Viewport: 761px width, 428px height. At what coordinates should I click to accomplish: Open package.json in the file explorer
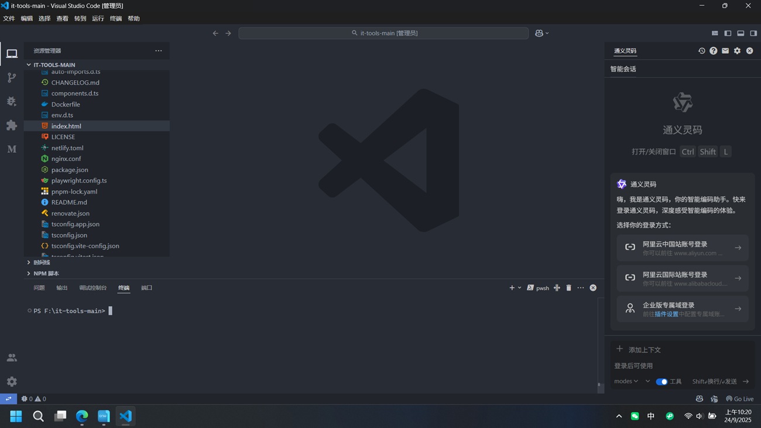coord(70,170)
